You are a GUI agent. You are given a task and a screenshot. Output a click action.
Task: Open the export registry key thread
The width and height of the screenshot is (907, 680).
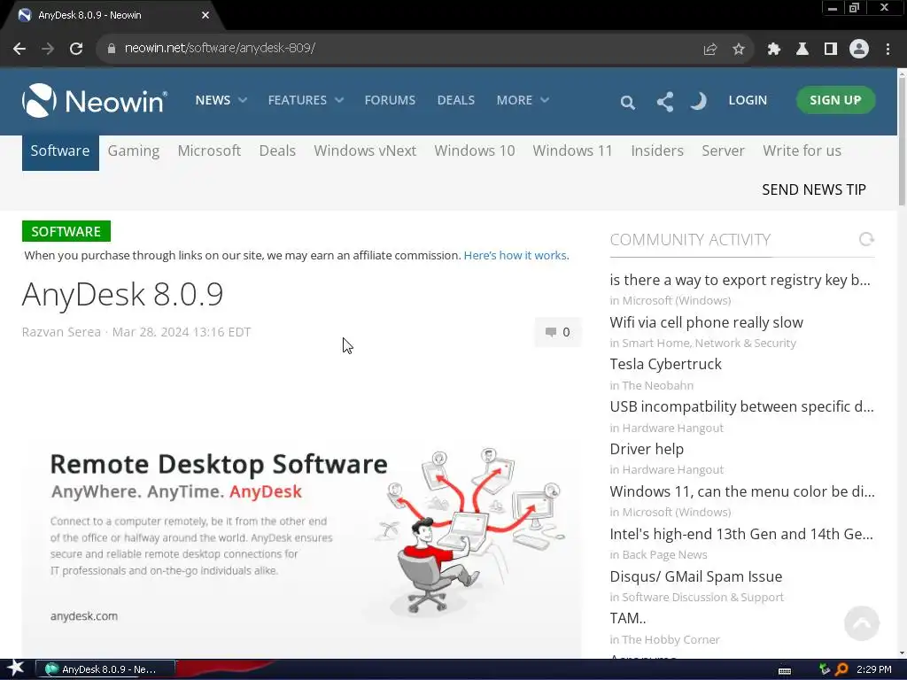[x=740, y=280]
